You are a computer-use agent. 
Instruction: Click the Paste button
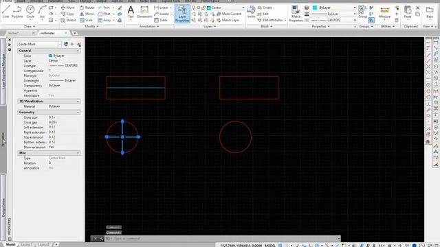408,12
